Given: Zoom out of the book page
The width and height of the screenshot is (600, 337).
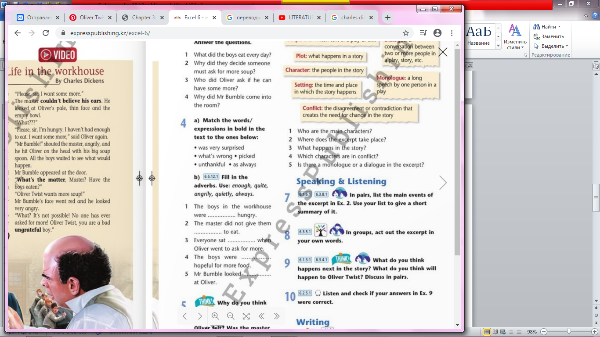Looking at the screenshot, I should coord(231,316).
